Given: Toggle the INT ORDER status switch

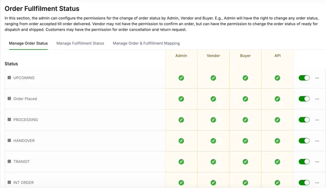Looking at the screenshot, I should (x=304, y=183).
